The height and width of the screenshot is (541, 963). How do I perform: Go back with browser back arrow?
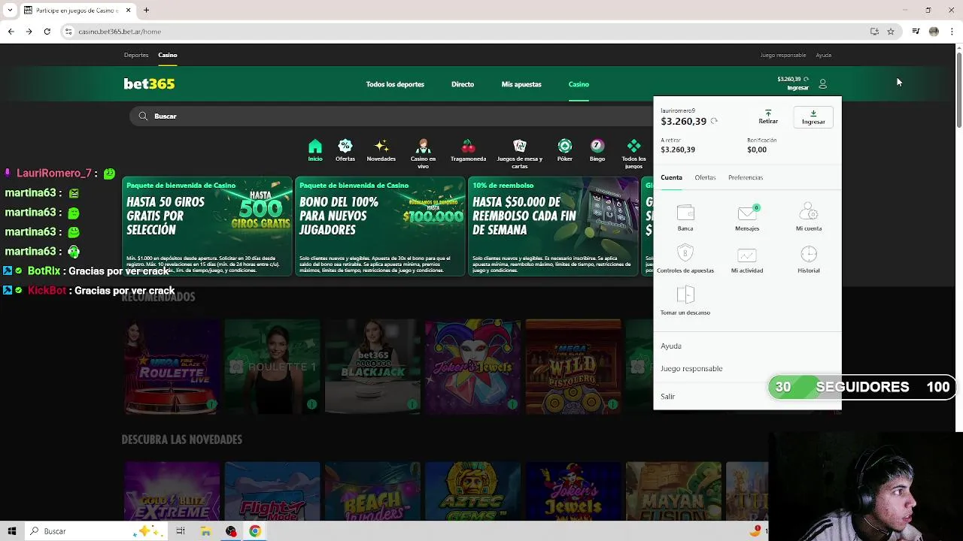pyautogui.click(x=11, y=32)
